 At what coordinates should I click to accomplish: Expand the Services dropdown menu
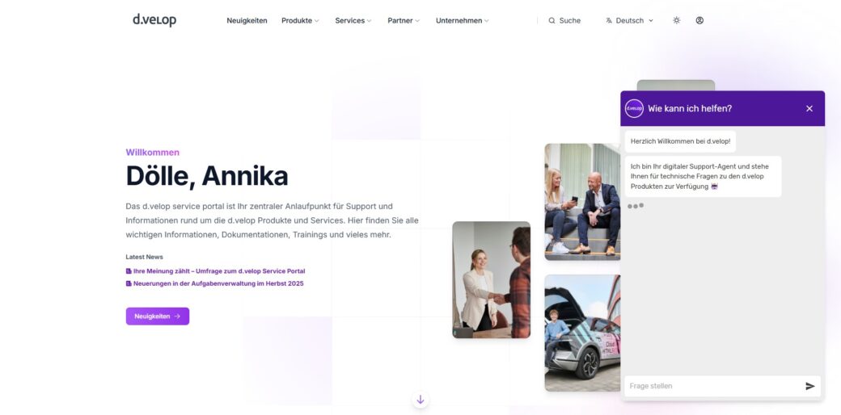pyautogui.click(x=353, y=21)
